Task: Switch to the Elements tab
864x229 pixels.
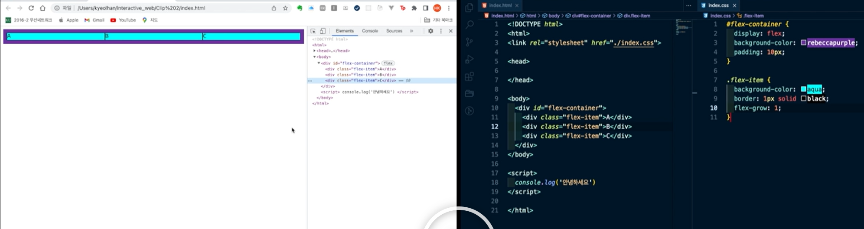Action: tap(345, 31)
